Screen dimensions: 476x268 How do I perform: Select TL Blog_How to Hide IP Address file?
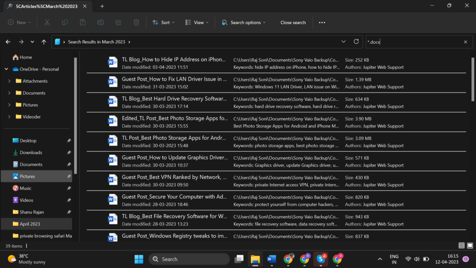[x=276, y=63]
